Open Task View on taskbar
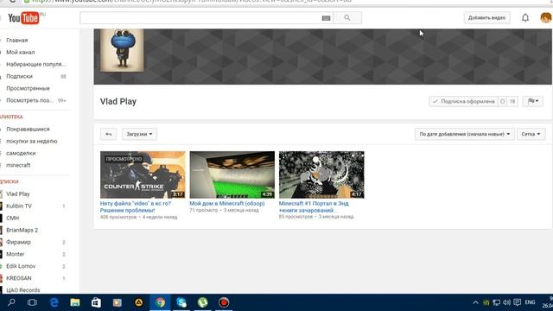553x311 pixels. (32, 302)
